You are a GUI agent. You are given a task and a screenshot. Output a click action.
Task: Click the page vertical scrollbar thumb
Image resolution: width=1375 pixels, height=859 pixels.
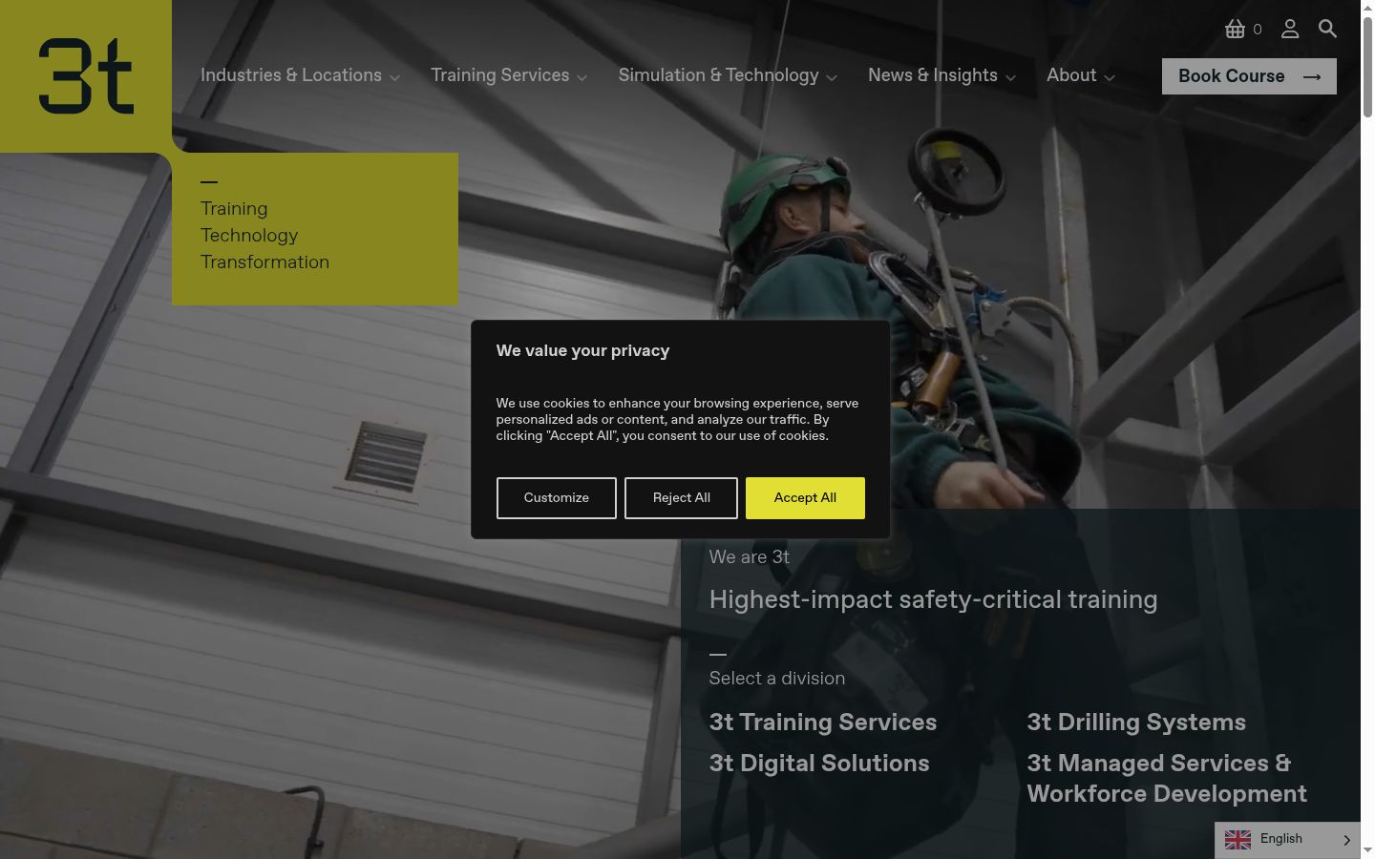click(1367, 67)
